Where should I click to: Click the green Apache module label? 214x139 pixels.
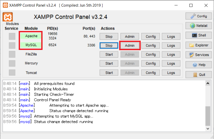tap(31, 36)
